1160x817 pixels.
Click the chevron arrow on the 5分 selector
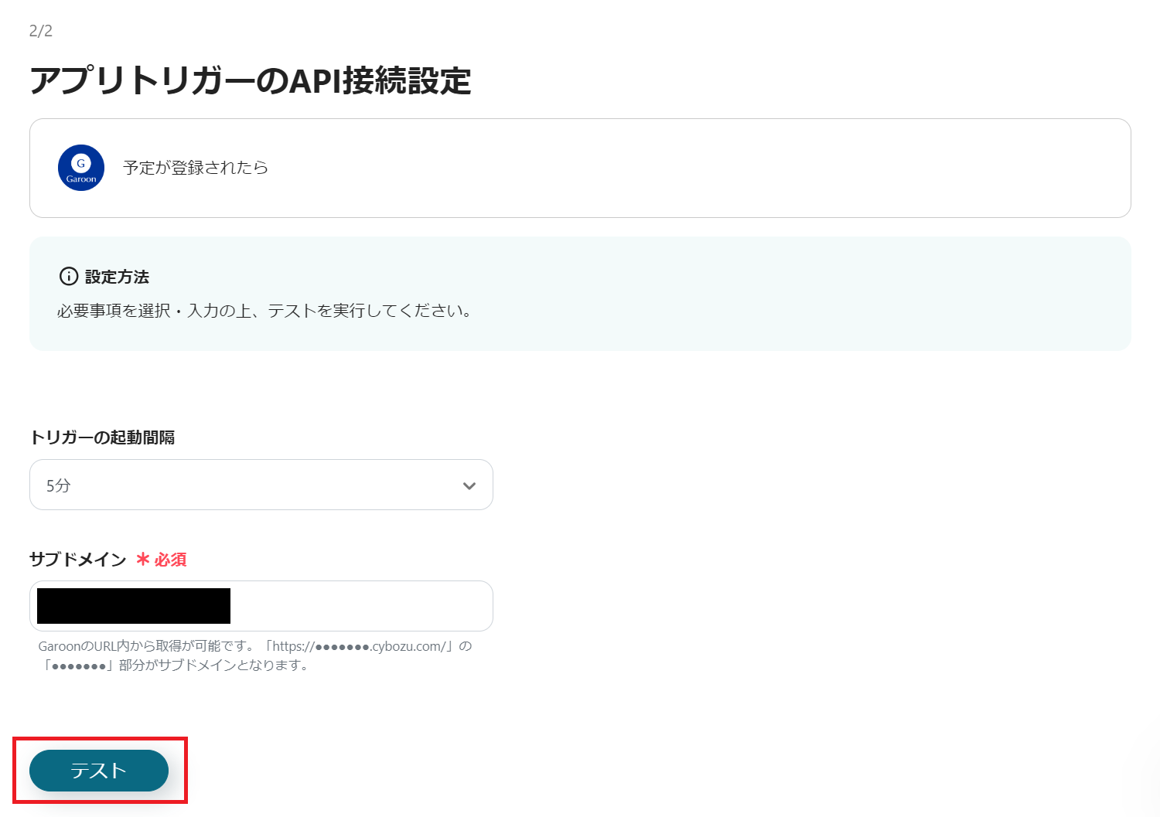[468, 485]
